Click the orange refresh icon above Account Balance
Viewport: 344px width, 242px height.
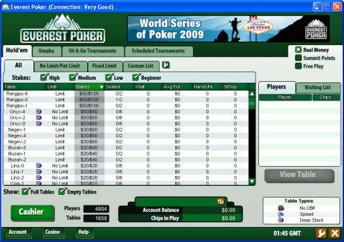[x=220, y=201]
